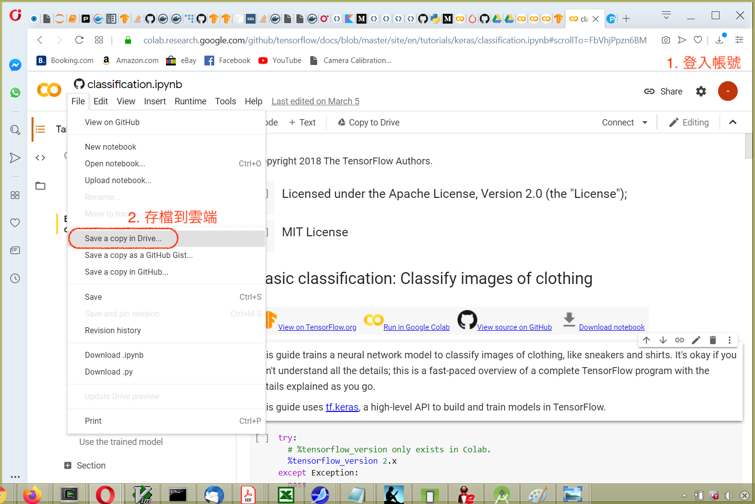
Task: Select Save a copy in Drive
Action: (x=166, y=239)
